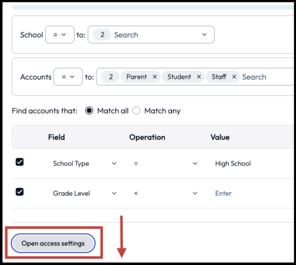Remove the Staff account tag

click(x=234, y=77)
